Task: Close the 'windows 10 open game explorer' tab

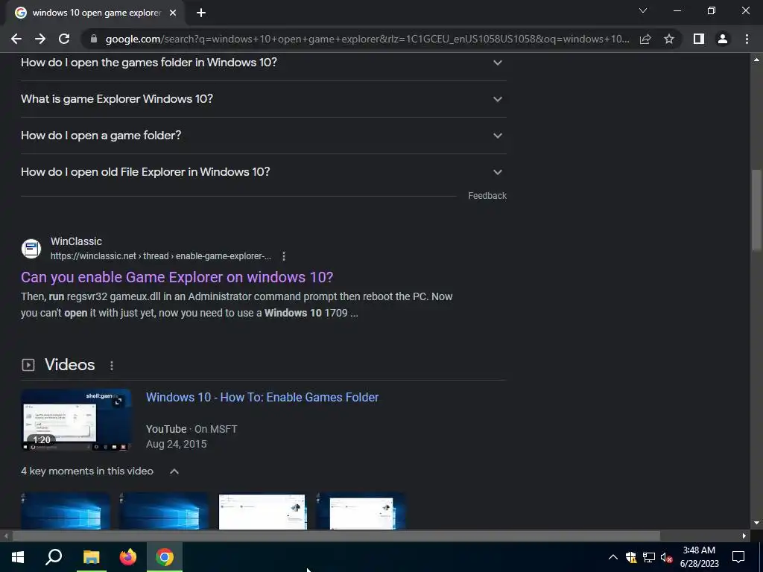Action: pyautogui.click(x=173, y=13)
